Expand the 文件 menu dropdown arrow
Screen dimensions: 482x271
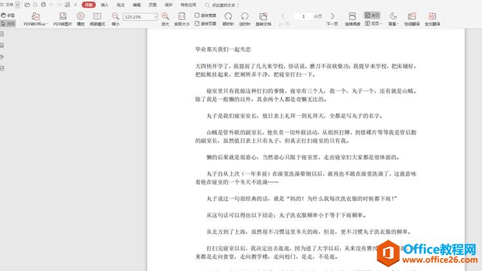click(x=17, y=5)
